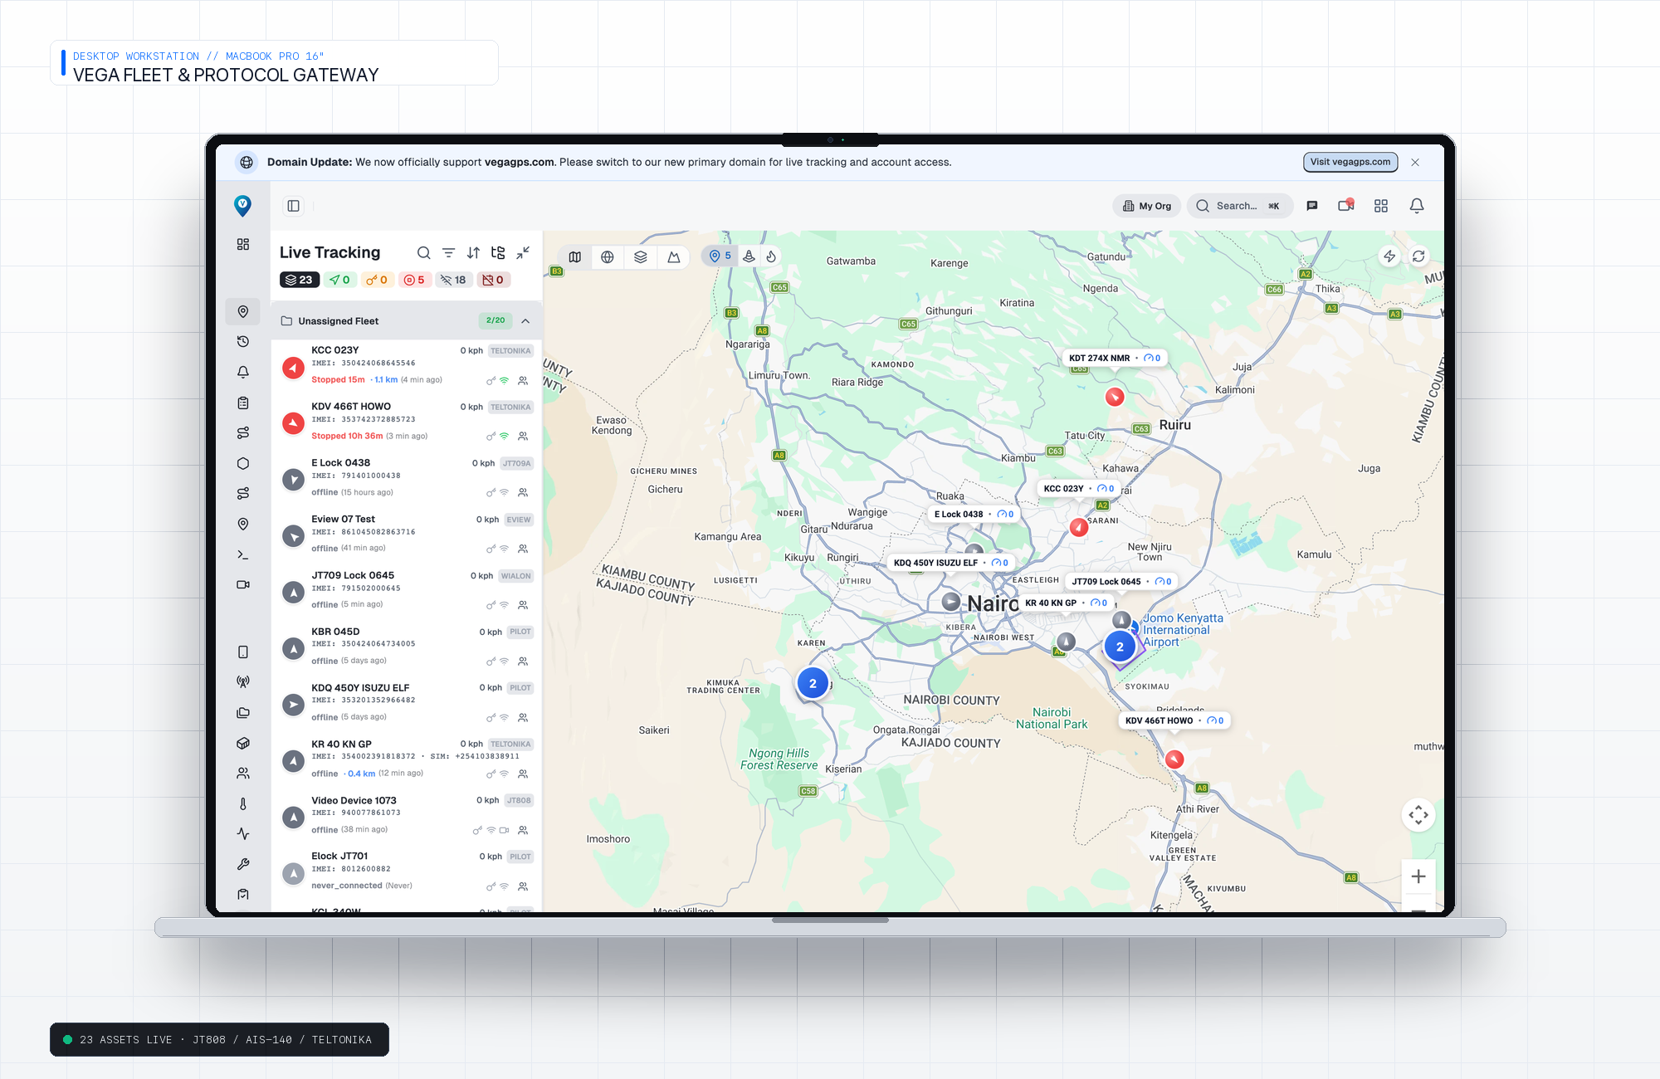Zoom in the map with plus button
Image resolution: width=1660 pixels, height=1079 pixels.
pyautogui.click(x=1418, y=876)
